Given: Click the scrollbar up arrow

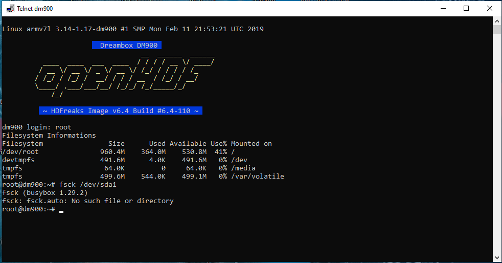Looking at the screenshot, I should tap(497, 21).
